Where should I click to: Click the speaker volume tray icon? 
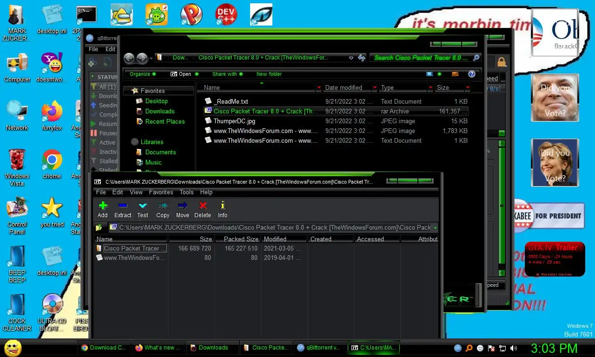point(514,348)
